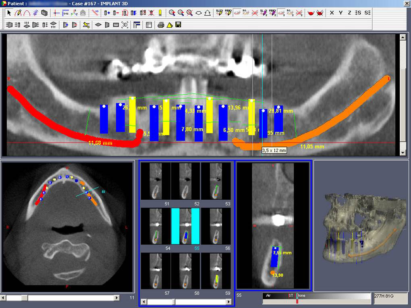This screenshot has height=308, width=411.
Task: Click the zoom in magnifier
Action: [x=172, y=13]
